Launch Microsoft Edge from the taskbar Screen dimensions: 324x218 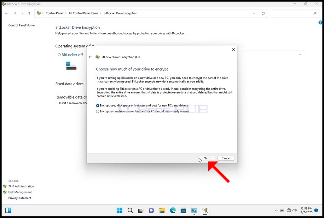pos(173,210)
